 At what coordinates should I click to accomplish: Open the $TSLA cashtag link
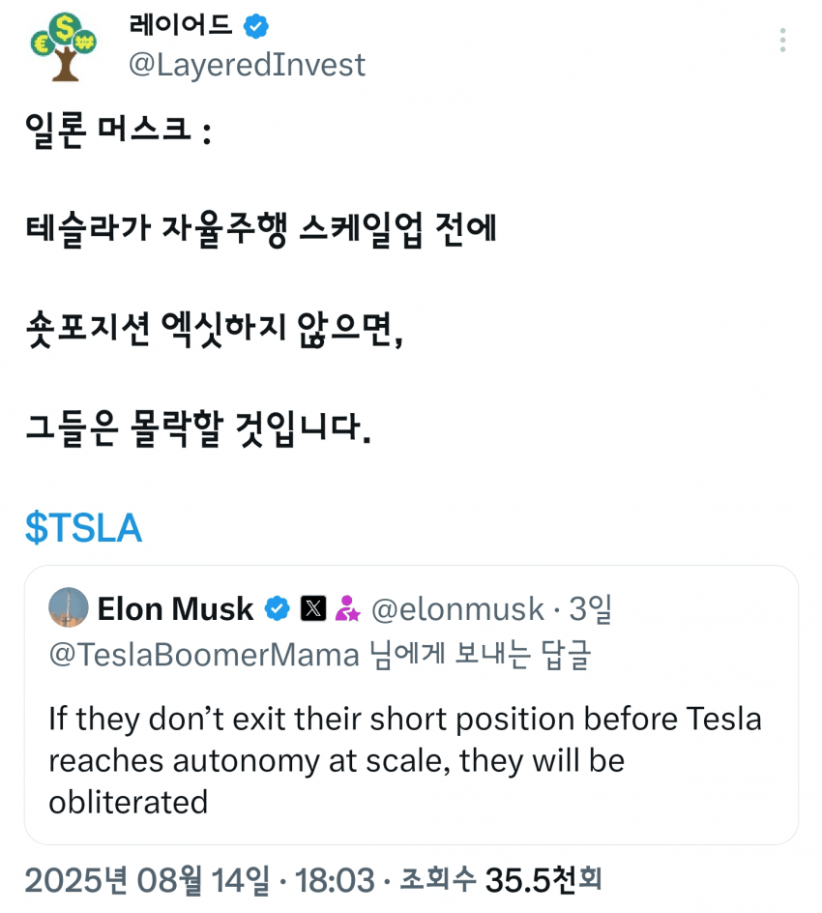[83, 527]
